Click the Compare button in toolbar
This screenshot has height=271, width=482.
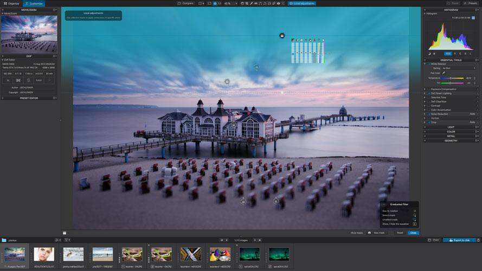pyautogui.click(x=186, y=3)
